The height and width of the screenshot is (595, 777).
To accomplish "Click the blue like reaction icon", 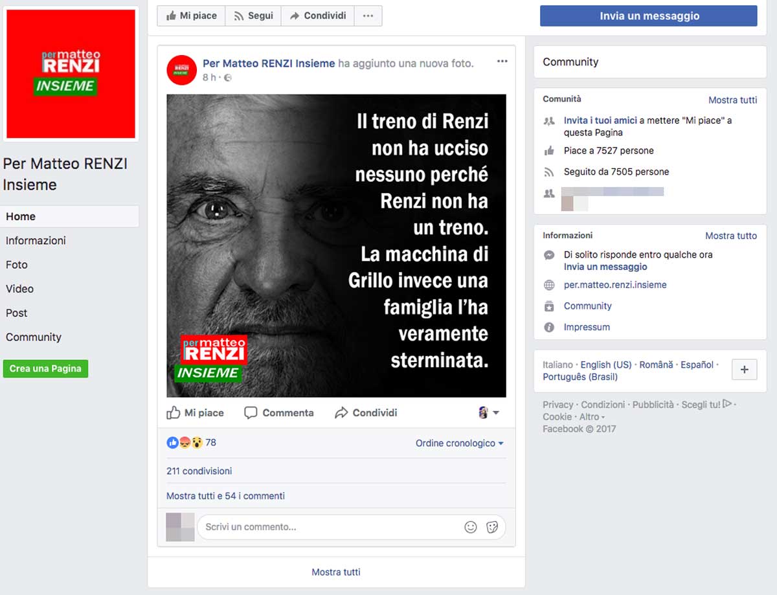I will [x=172, y=443].
